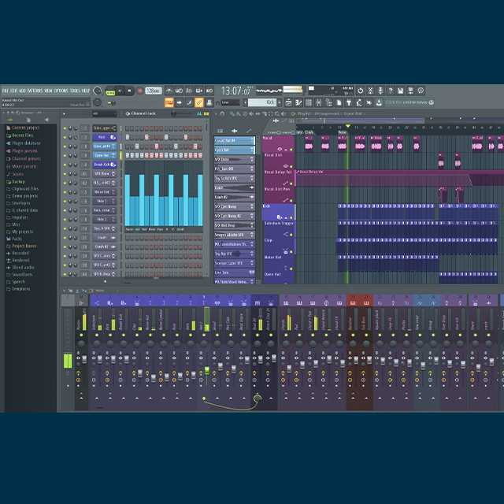Toggle mute light on first channel rack row

(x=65, y=128)
